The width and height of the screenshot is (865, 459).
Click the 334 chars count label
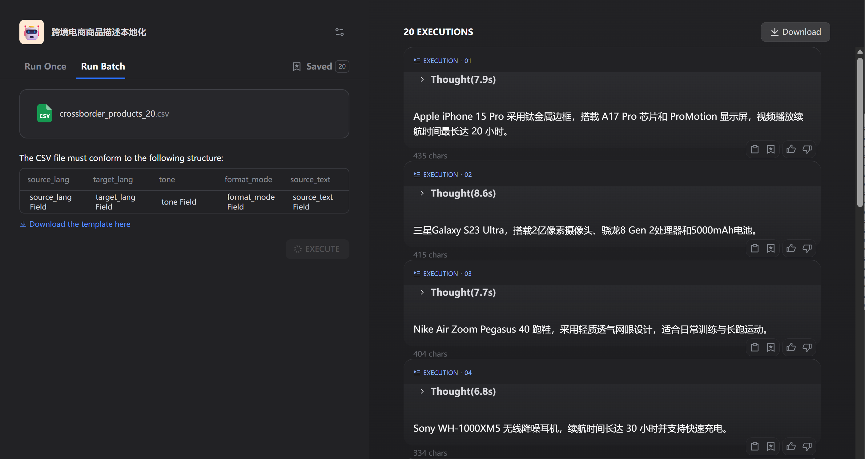click(430, 453)
